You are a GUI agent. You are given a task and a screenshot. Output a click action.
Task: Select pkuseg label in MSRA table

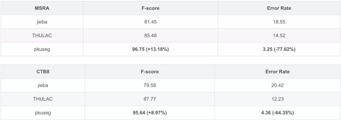[x=42, y=49]
